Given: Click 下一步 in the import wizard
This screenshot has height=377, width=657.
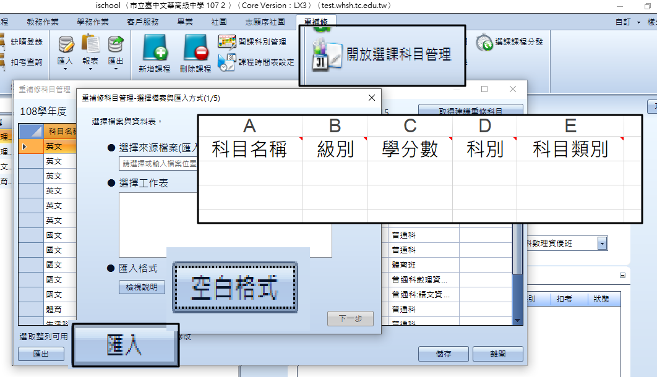Looking at the screenshot, I should 350,318.
